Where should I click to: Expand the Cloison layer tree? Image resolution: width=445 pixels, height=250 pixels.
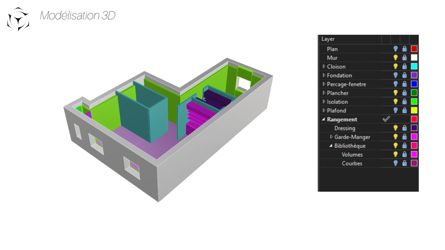point(324,66)
